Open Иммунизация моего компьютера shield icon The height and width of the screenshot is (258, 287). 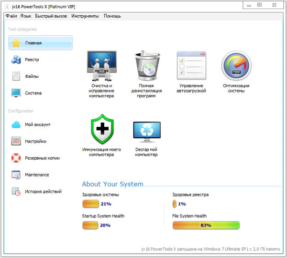tap(101, 129)
